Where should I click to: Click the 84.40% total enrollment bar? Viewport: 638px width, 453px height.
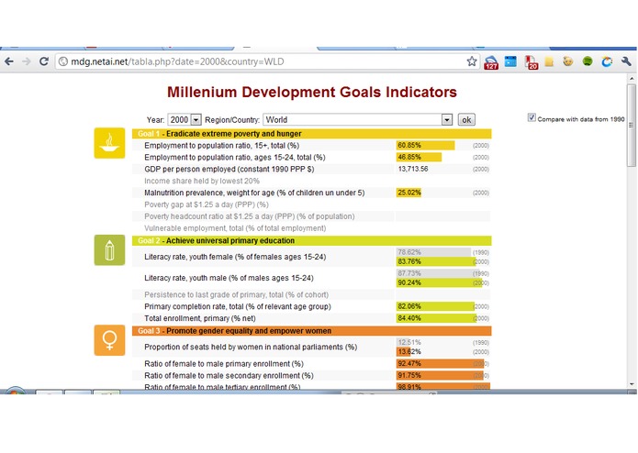tap(436, 317)
